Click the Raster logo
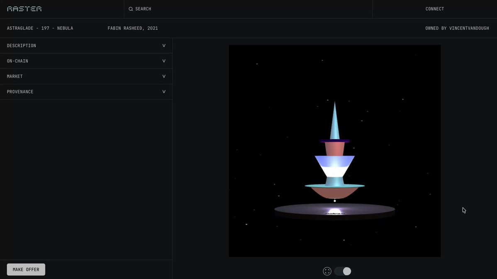This screenshot has width=497, height=279. click(x=24, y=9)
